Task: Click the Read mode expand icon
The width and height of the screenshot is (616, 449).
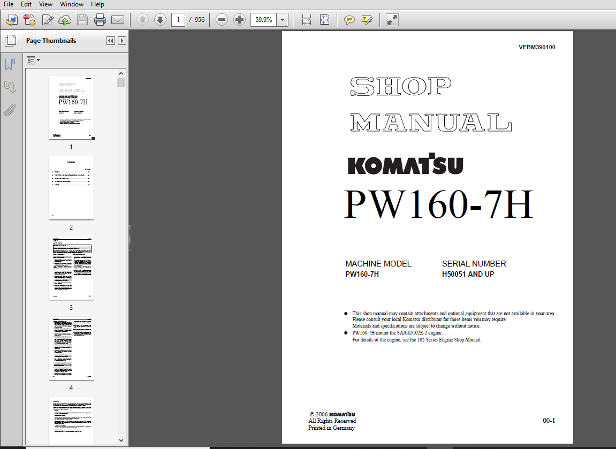Action: [x=392, y=20]
